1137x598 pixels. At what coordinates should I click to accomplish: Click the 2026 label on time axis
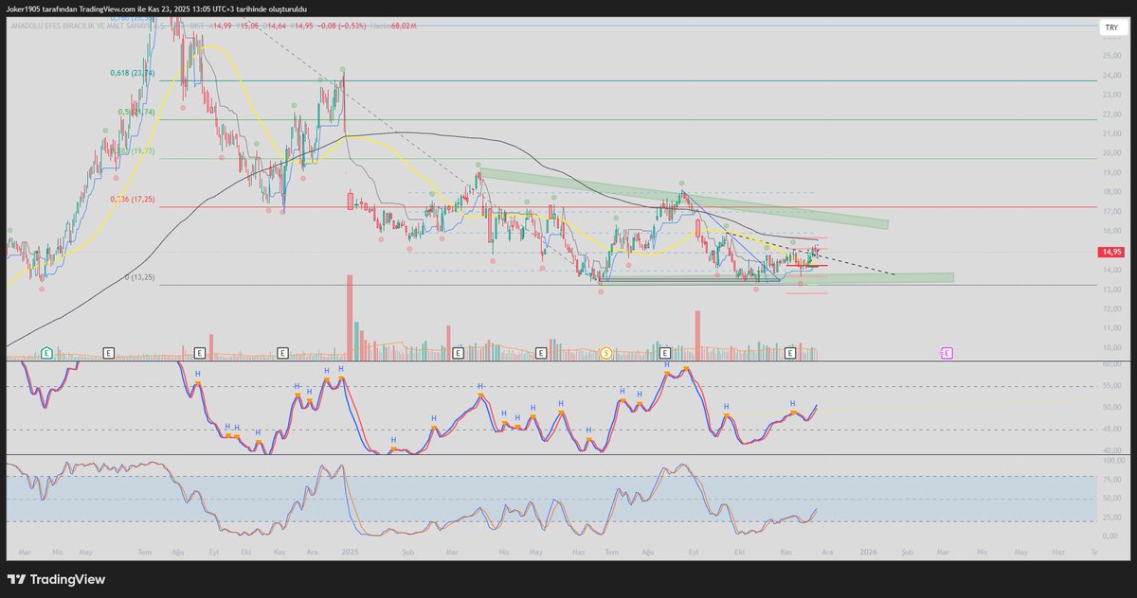[869, 550]
